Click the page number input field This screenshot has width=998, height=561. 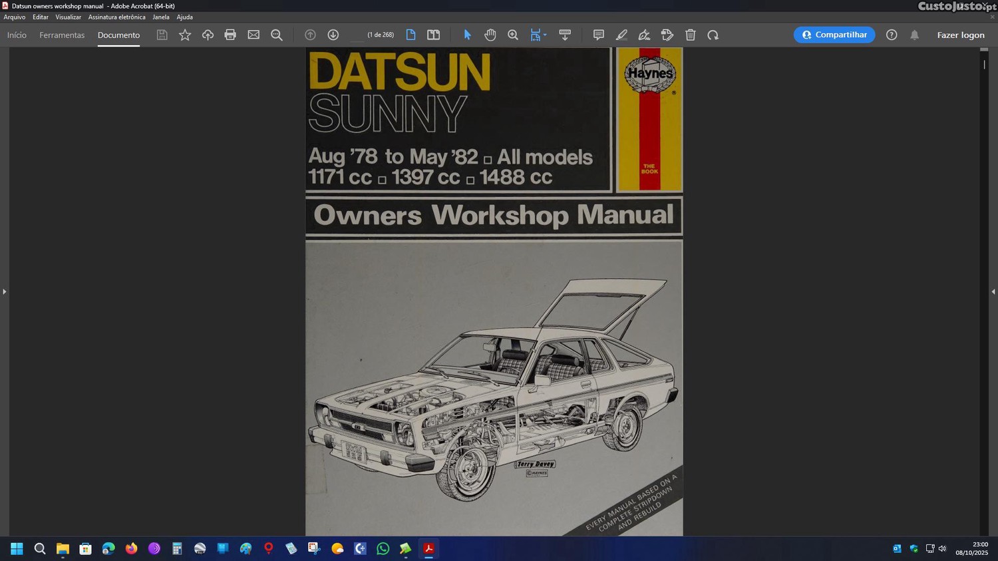(357, 35)
